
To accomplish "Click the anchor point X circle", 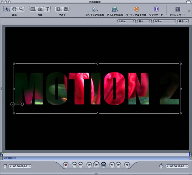I will click(12, 104).
